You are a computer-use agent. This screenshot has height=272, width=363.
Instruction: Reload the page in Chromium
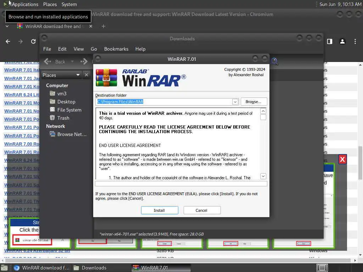[x=33, y=41]
